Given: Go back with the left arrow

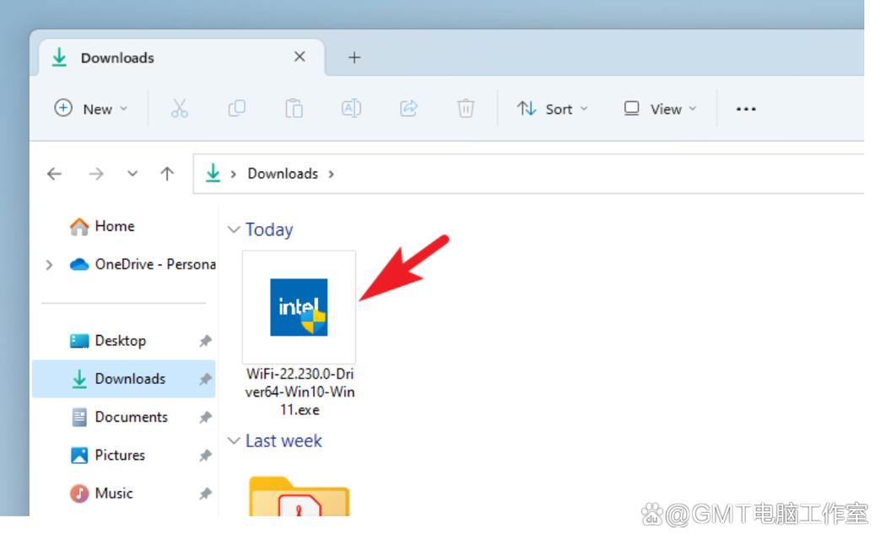Looking at the screenshot, I should pos(54,174).
